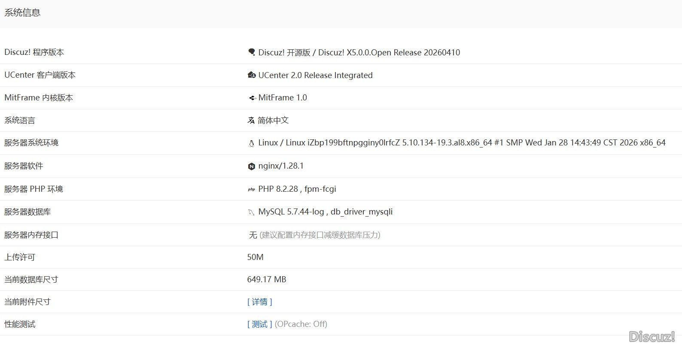This screenshot has height=347, width=682.
Task: Open the 详情 attachment size link
Action: point(259,302)
